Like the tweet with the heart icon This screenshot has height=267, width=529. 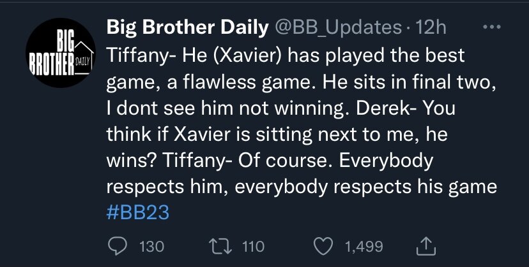(326, 246)
